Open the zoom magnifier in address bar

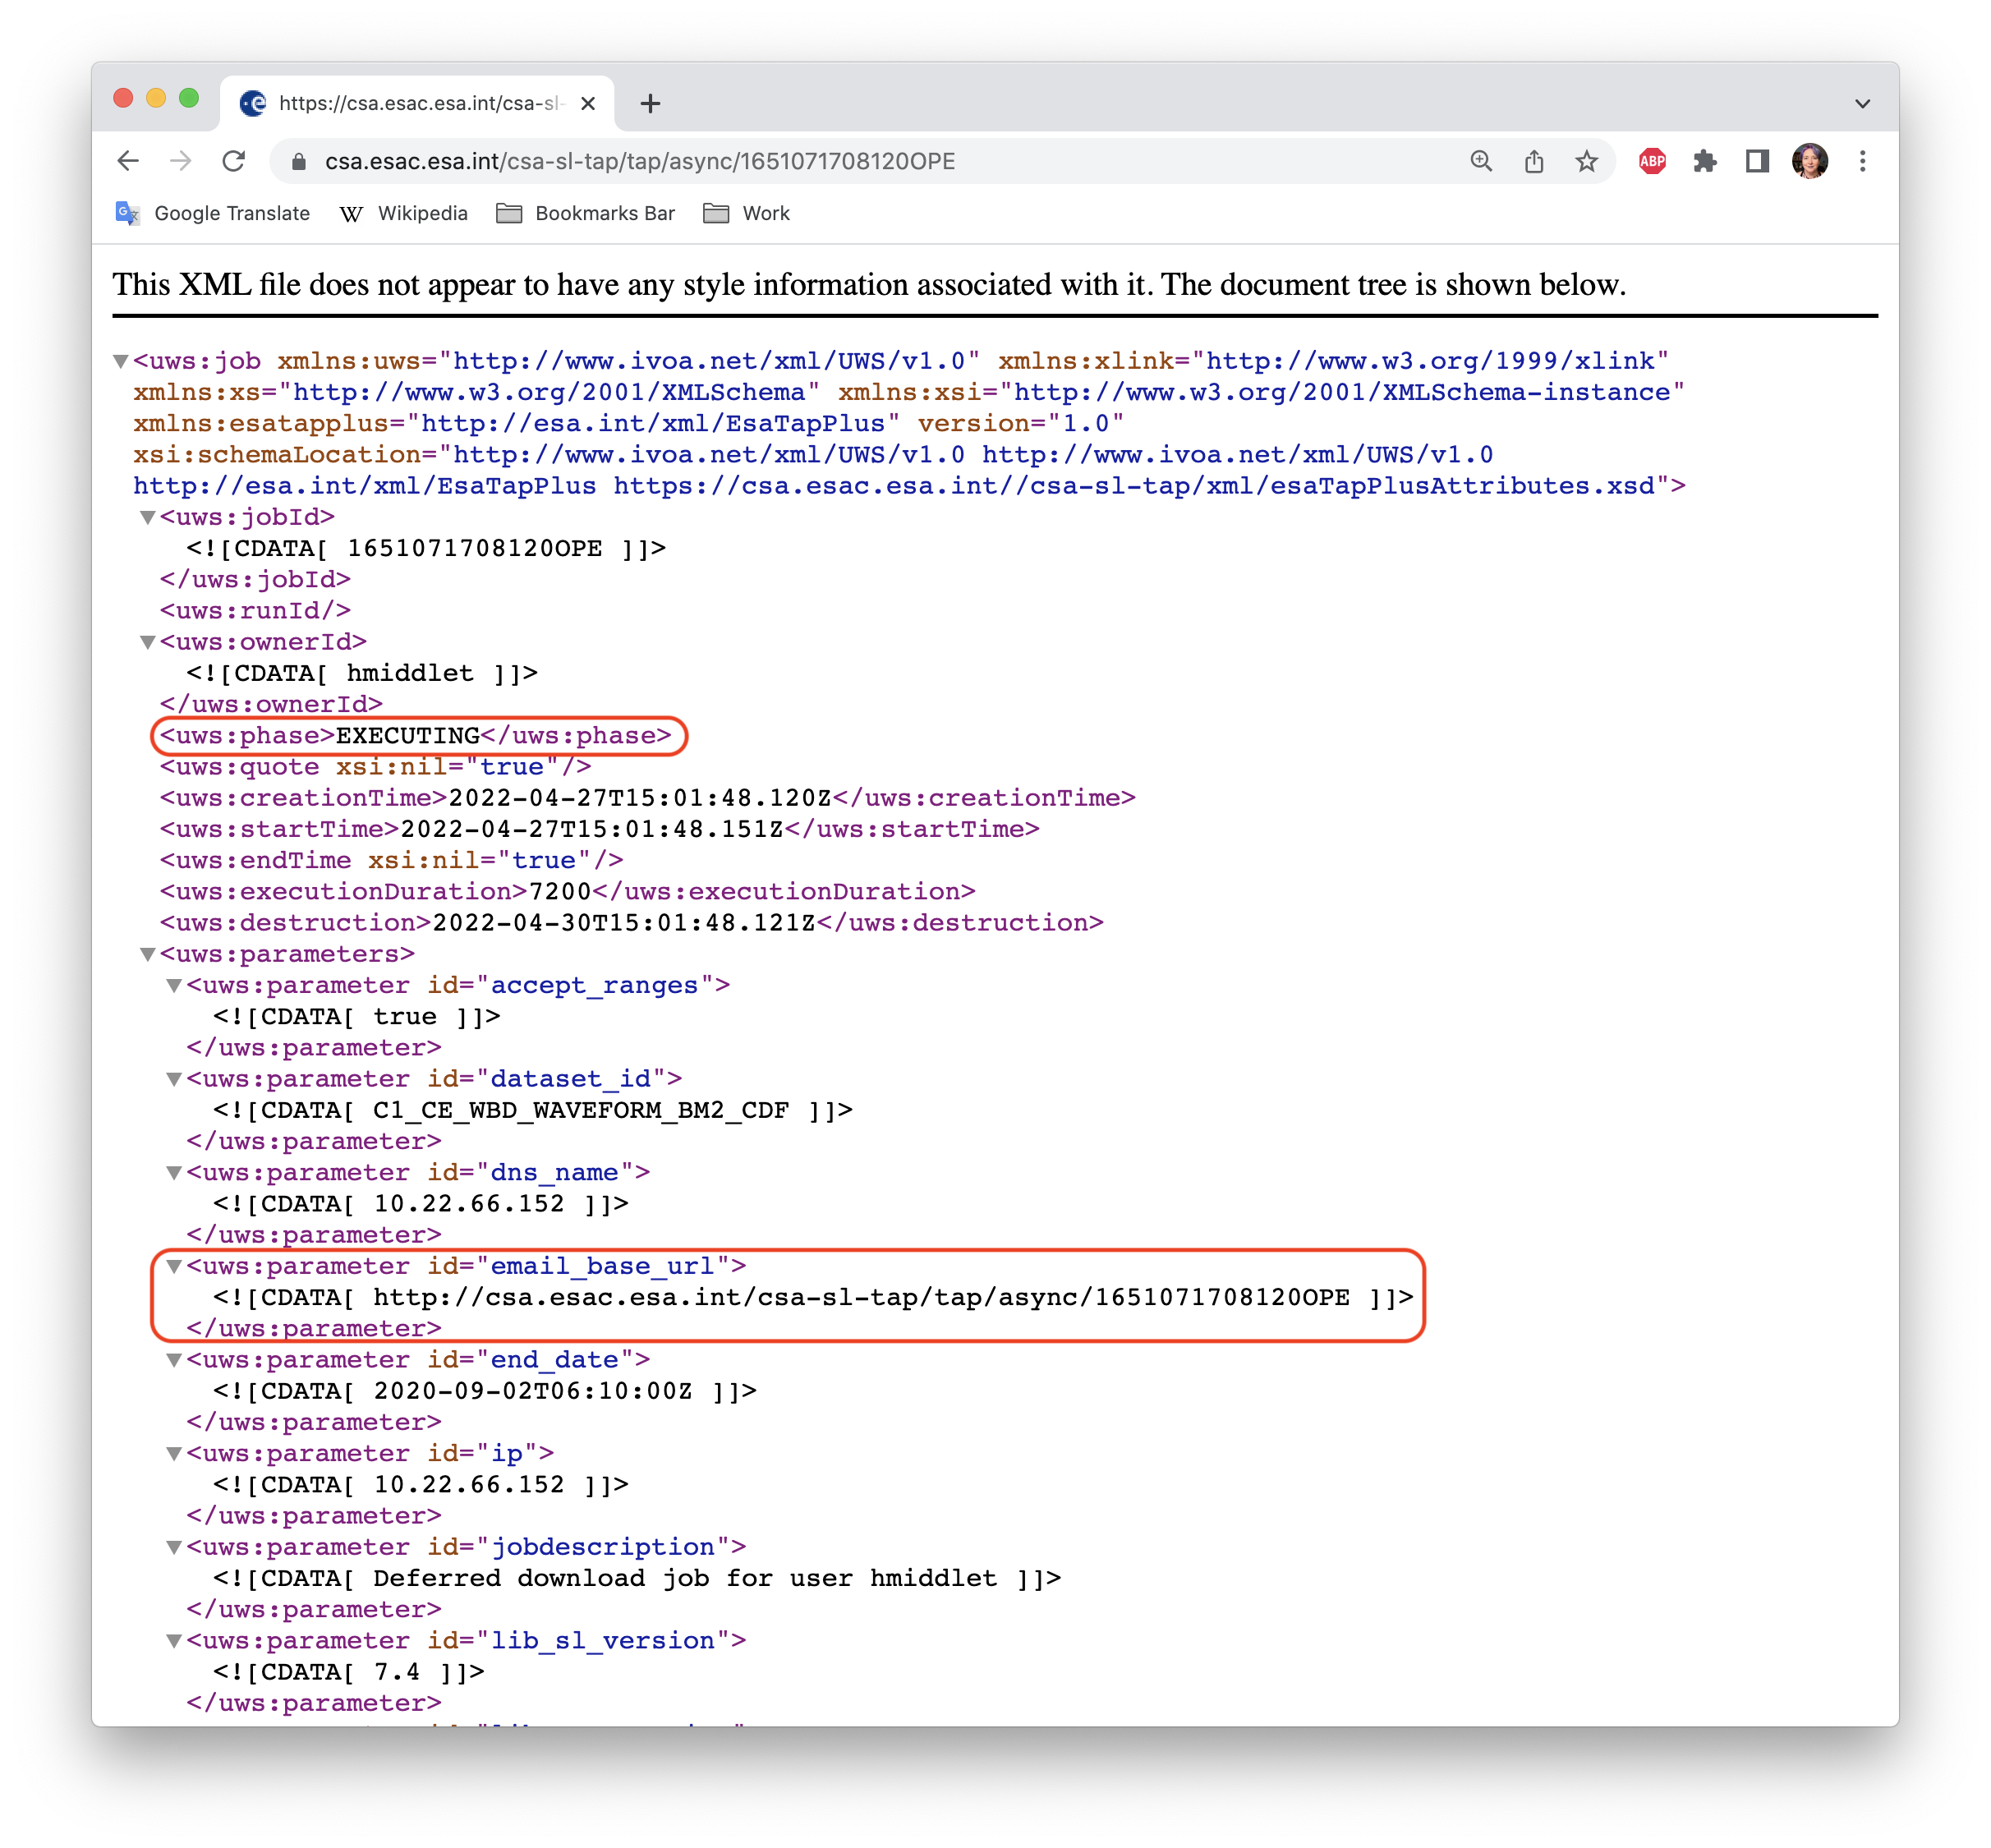(1481, 161)
